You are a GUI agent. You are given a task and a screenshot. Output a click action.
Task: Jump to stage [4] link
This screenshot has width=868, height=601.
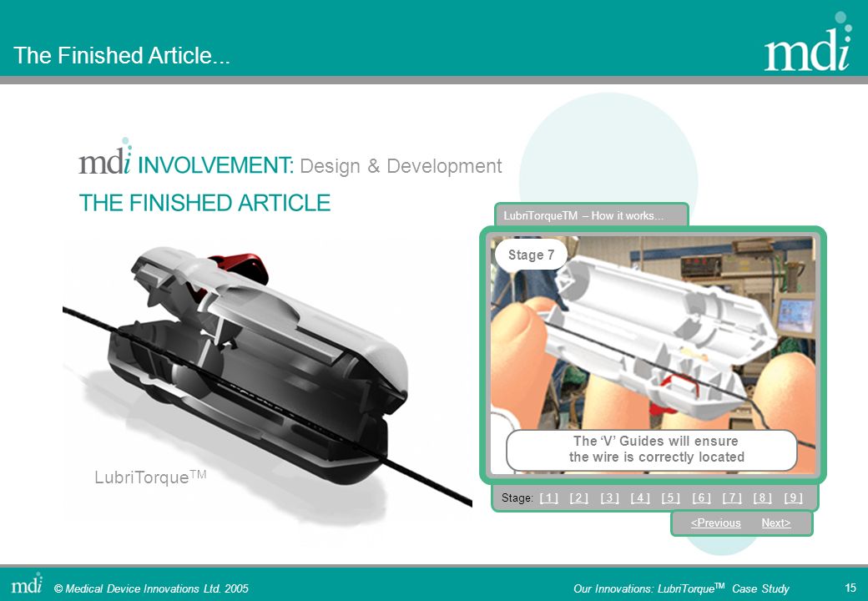(640, 497)
